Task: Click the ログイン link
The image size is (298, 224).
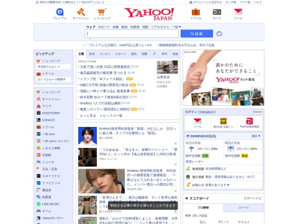Action: pos(191,112)
